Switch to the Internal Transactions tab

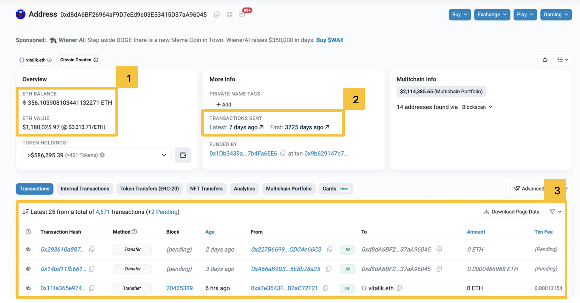[85, 189]
